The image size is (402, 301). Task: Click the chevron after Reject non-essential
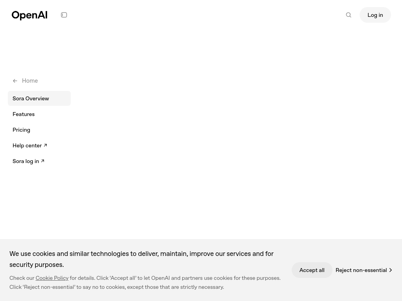coord(391,270)
